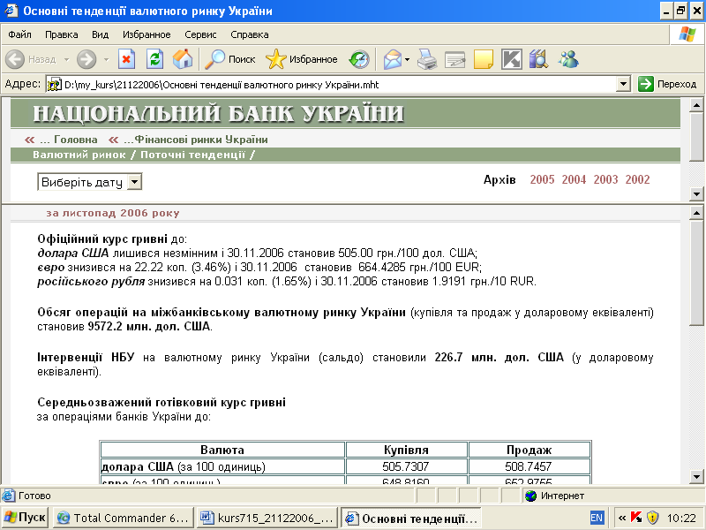Open the Избранное menu in menu bar
Viewport: 706px width, 530px height.
coord(146,34)
